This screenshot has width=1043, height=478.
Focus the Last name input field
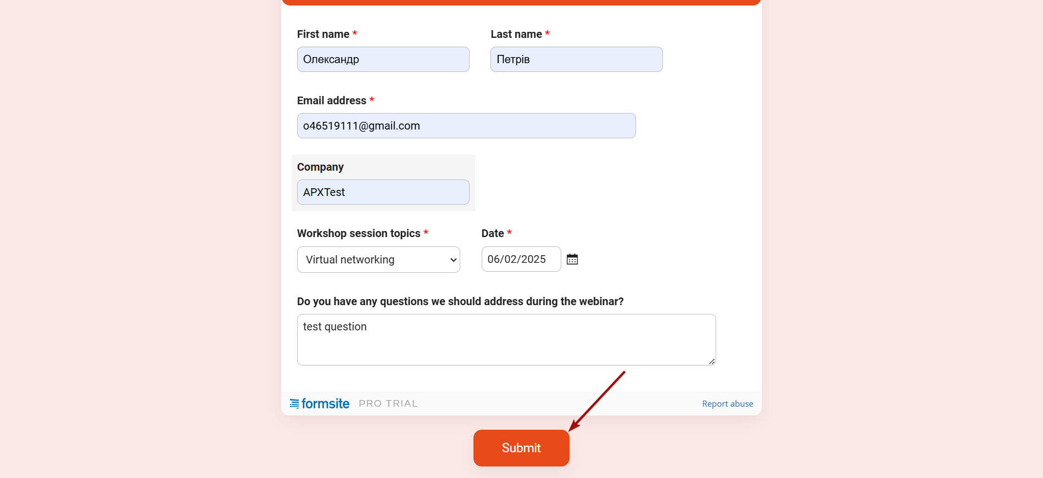577,59
